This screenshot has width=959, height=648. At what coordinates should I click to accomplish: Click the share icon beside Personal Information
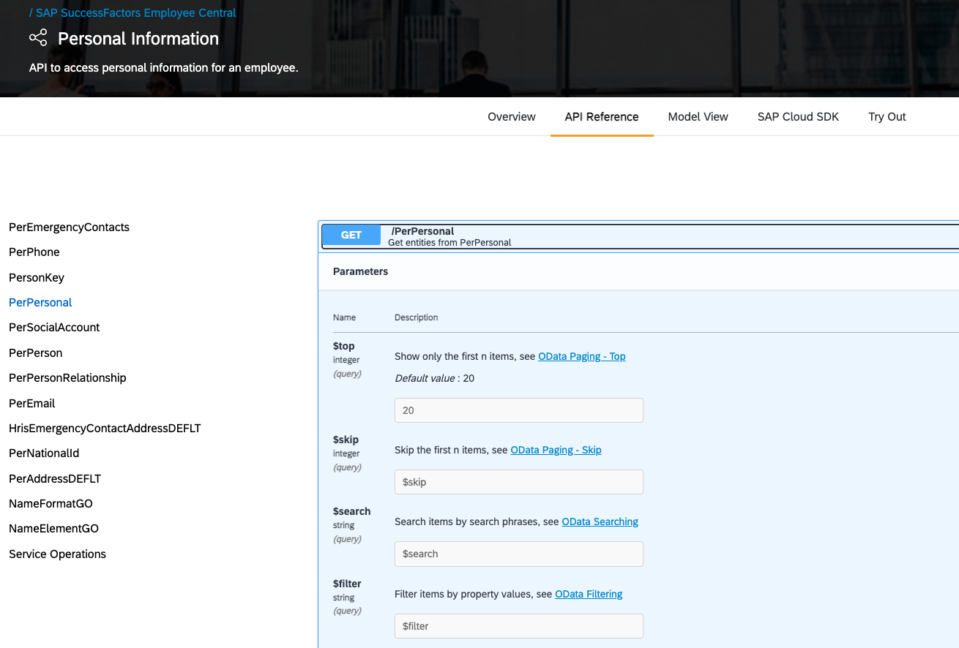pyautogui.click(x=38, y=37)
